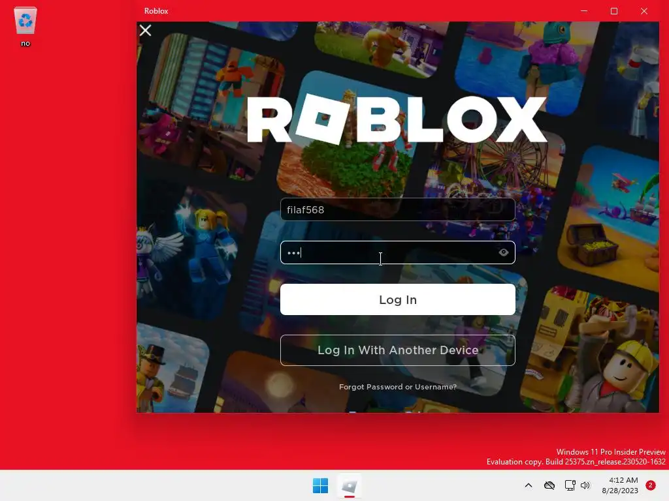Focus the password input field
The height and width of the screenshot is (501, 669).
[x=398, y=252]
